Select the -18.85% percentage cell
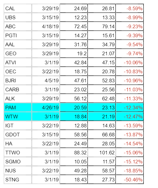 [130, 171]
